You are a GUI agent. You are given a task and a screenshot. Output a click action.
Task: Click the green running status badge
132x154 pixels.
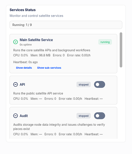(x=105, y=42)
